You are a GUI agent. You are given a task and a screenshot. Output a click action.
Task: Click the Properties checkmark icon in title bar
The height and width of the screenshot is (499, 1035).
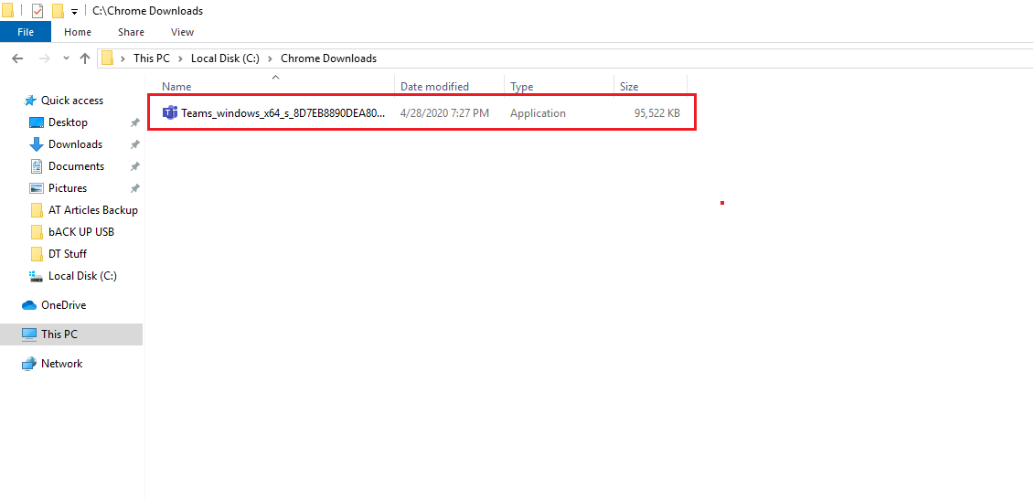37,11
